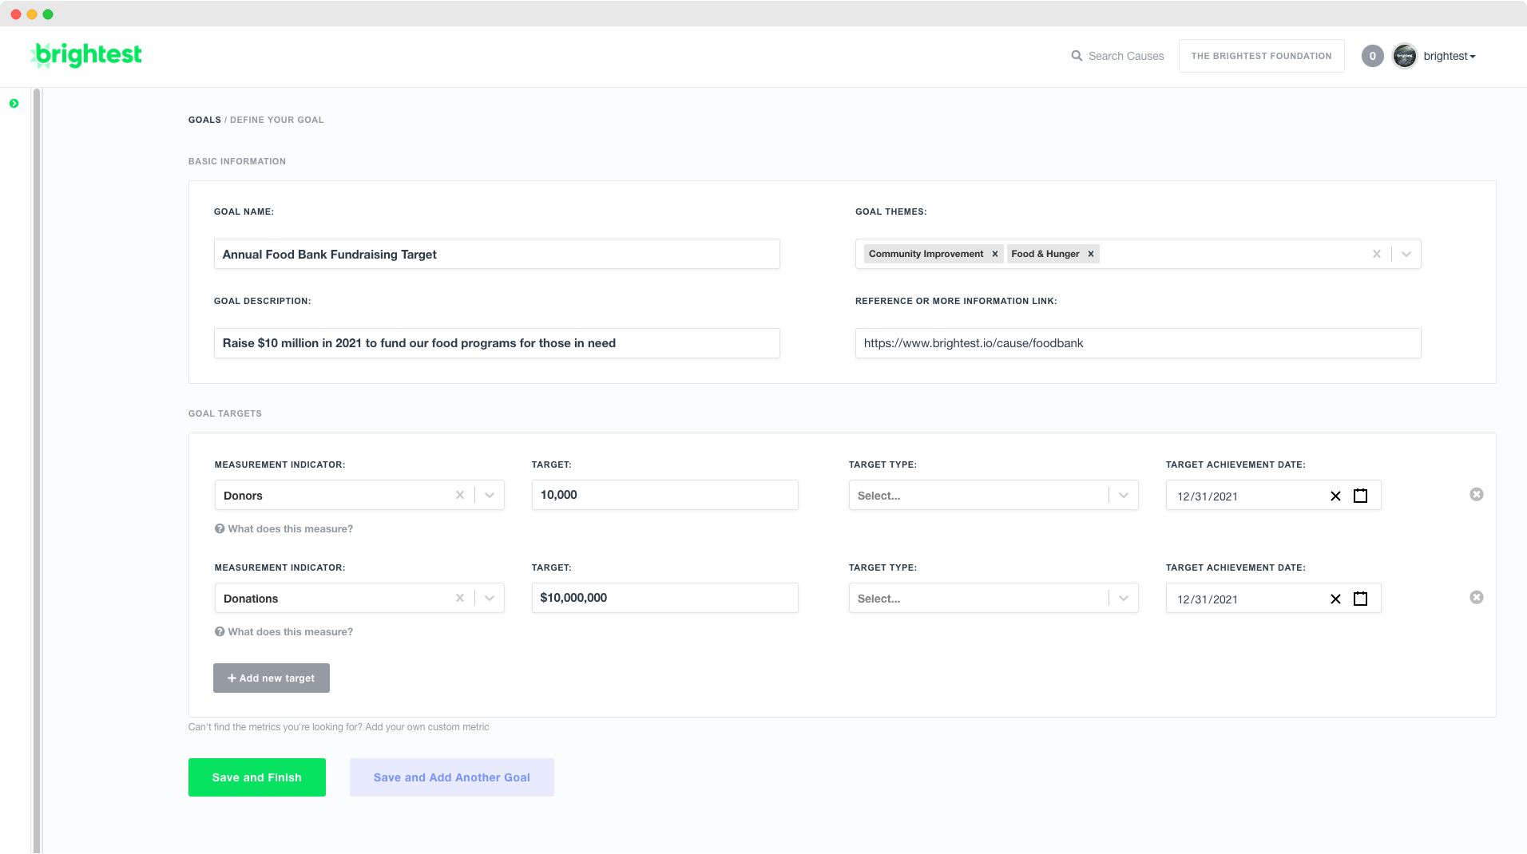Image resolution: width=1527 pixels, height=854 pixels.
Task: Open the calendar for Donations row date
Action: (1361, 599)
